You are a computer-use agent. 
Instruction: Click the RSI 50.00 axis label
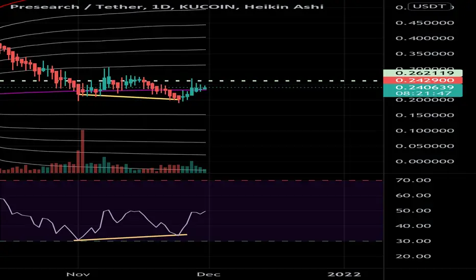point(413,211)
